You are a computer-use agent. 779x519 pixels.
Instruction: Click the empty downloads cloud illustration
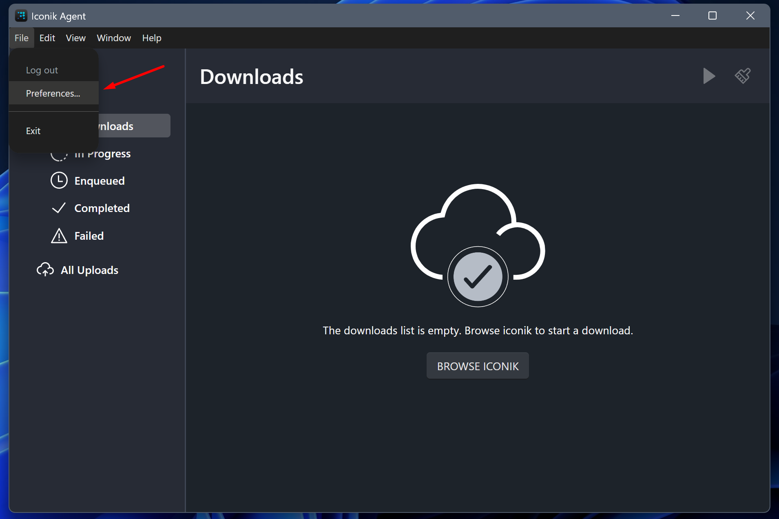(478, 245)
